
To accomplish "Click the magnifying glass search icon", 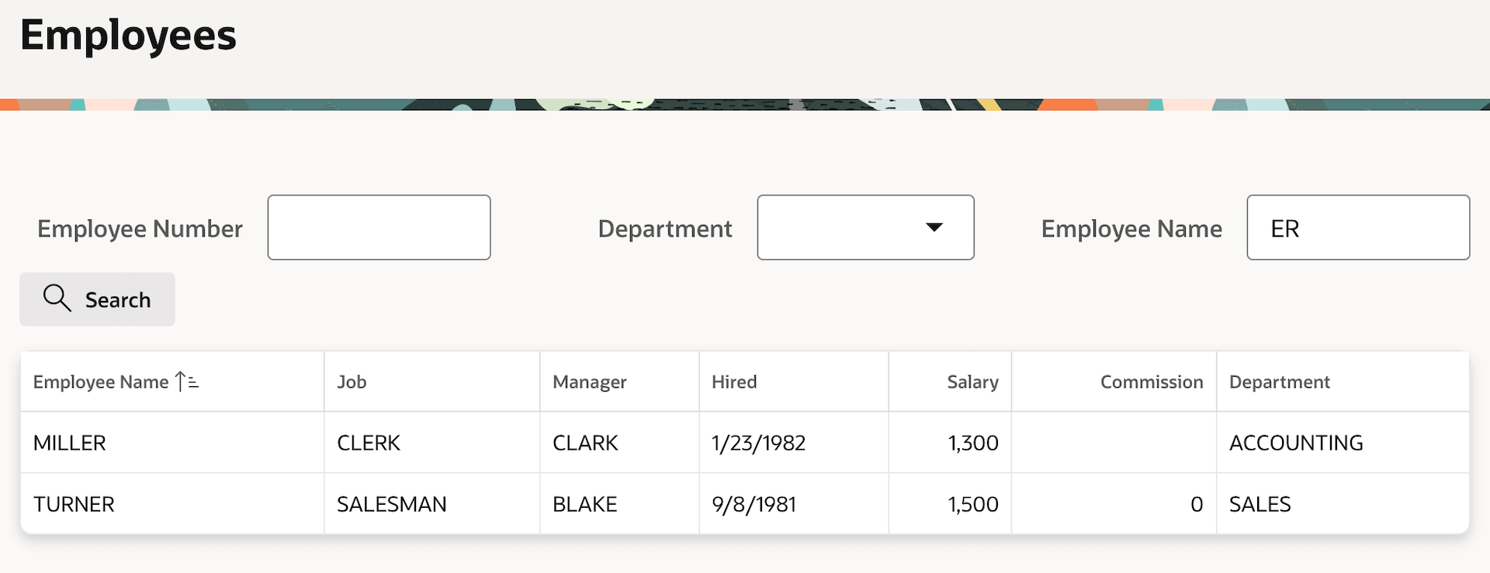I will (x=57, y=298).
